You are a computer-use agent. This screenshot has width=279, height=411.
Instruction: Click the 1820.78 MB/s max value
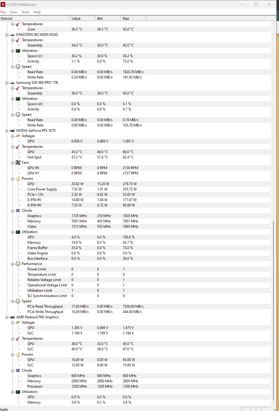coord(133,72)
